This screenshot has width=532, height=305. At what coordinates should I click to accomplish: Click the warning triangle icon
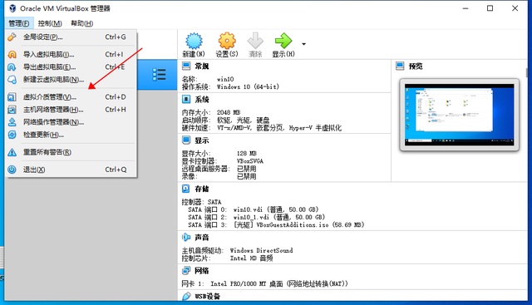pos(12,152)
